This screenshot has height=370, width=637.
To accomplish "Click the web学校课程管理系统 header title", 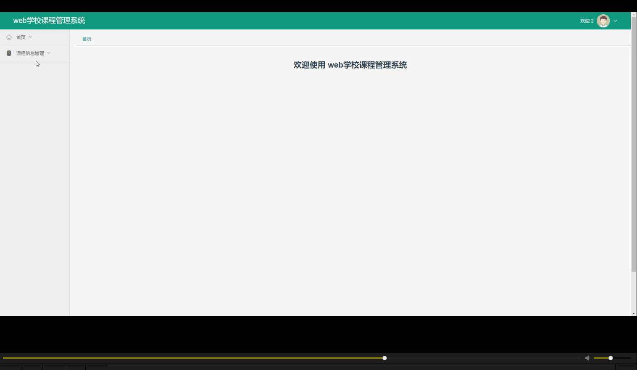I will 49,20.
